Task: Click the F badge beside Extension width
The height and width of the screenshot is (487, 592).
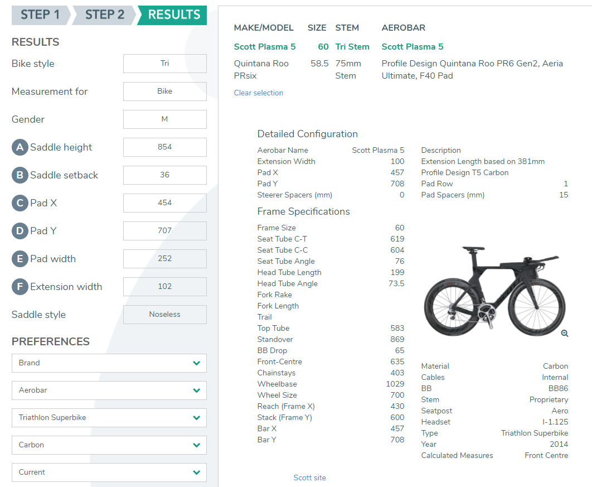Action: (20, 287)
